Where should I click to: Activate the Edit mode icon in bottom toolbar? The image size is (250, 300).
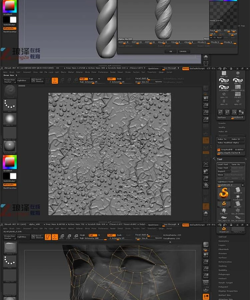[x=48, y=237]
